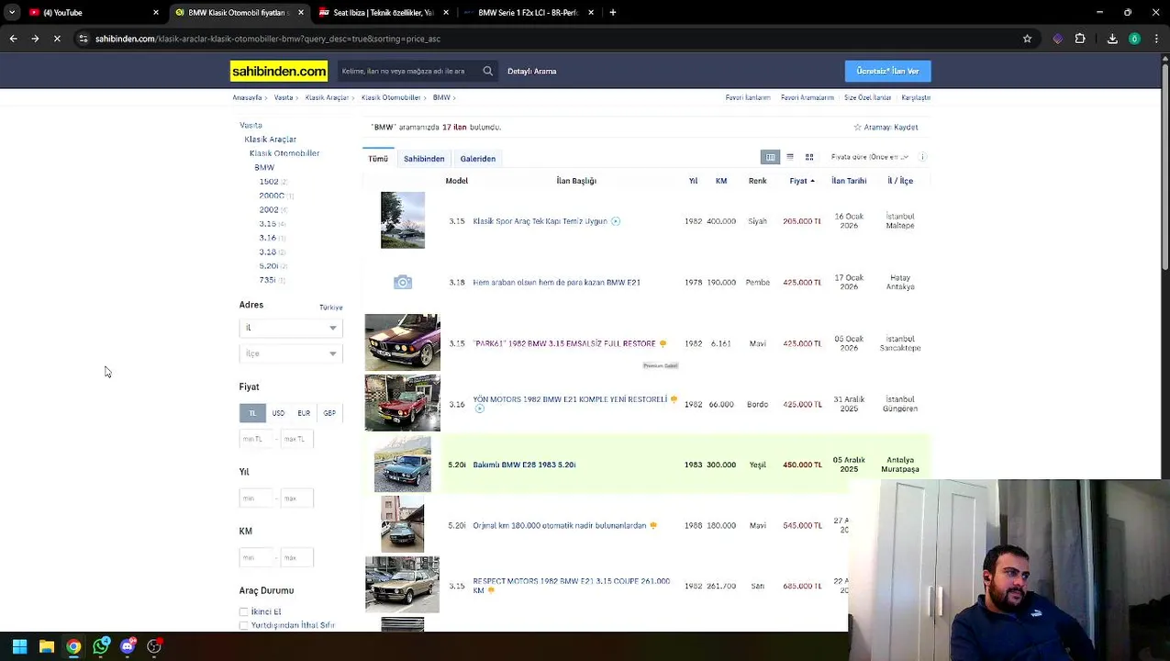Open the sort-by Fiyata göre dropdown
1170x661 pixels.
coord(869,157)
